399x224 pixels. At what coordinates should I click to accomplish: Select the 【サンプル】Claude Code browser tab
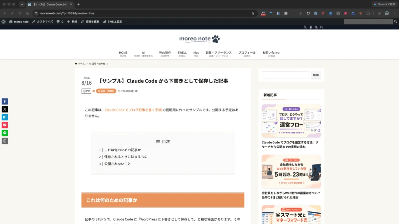[x=50, y=4]
